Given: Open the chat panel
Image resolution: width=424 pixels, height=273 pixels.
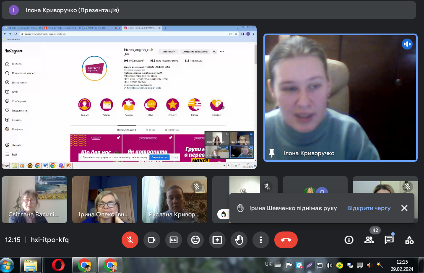Looking at the screenshot, I should coord(389,240).
